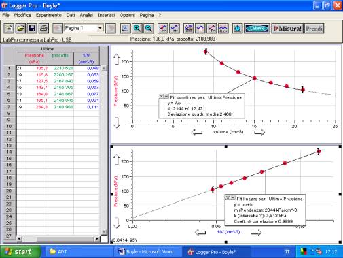Start collection with Misura! button
Image resolution: width=343 pixels, height=258 pixels.
(287, 29)
